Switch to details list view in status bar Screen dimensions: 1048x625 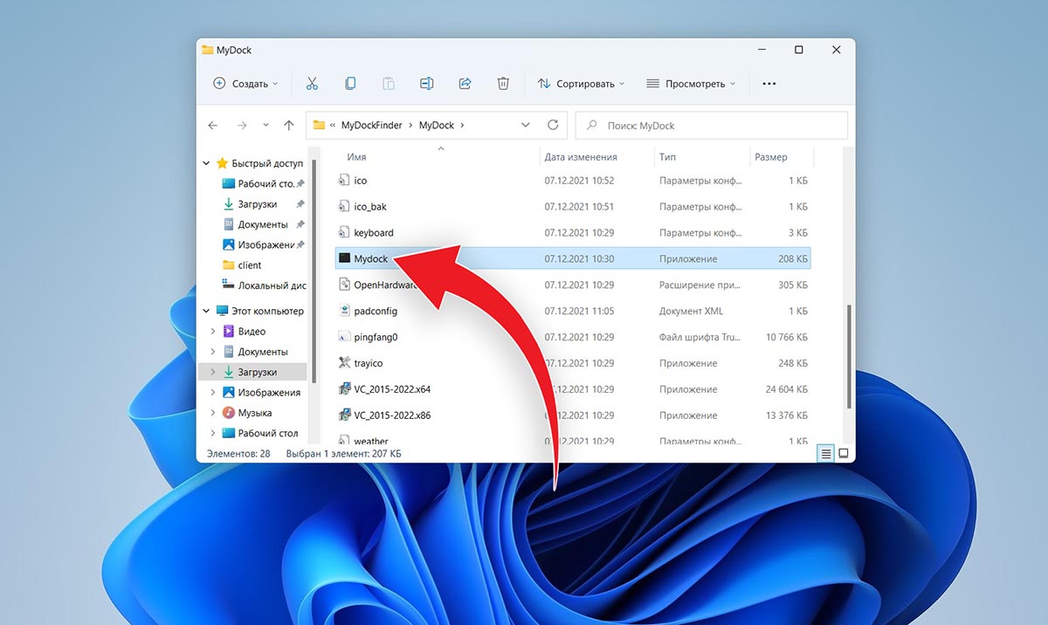(x=825, y=454)
